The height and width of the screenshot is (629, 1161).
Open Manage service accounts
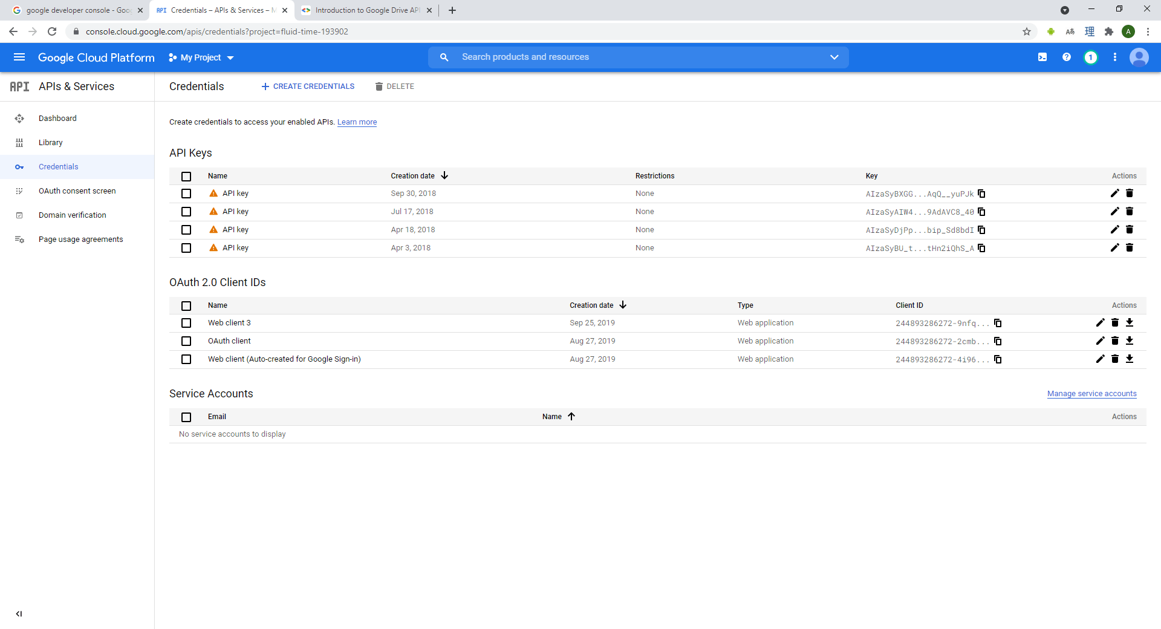(x=1091, y=393)
